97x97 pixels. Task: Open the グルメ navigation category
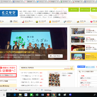pyautogui.click(x=14, y=22)
